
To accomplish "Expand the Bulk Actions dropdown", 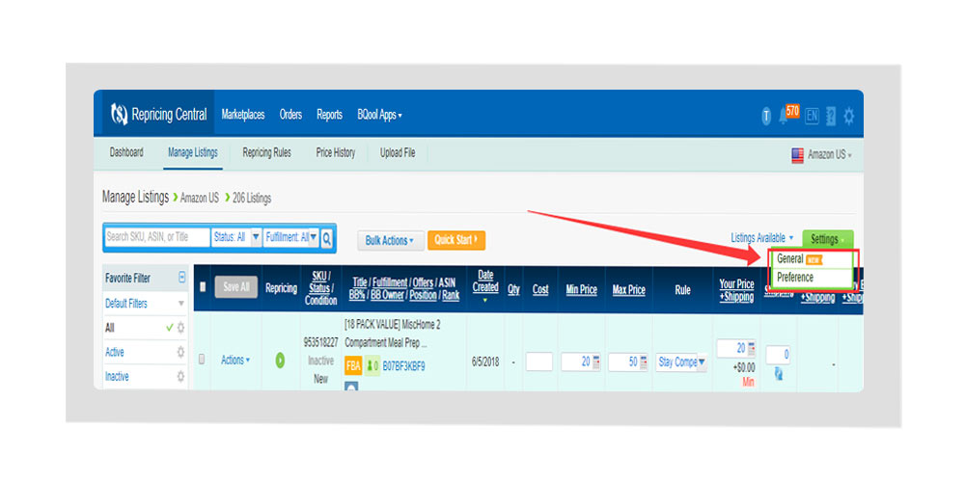I will pos(390,240).
